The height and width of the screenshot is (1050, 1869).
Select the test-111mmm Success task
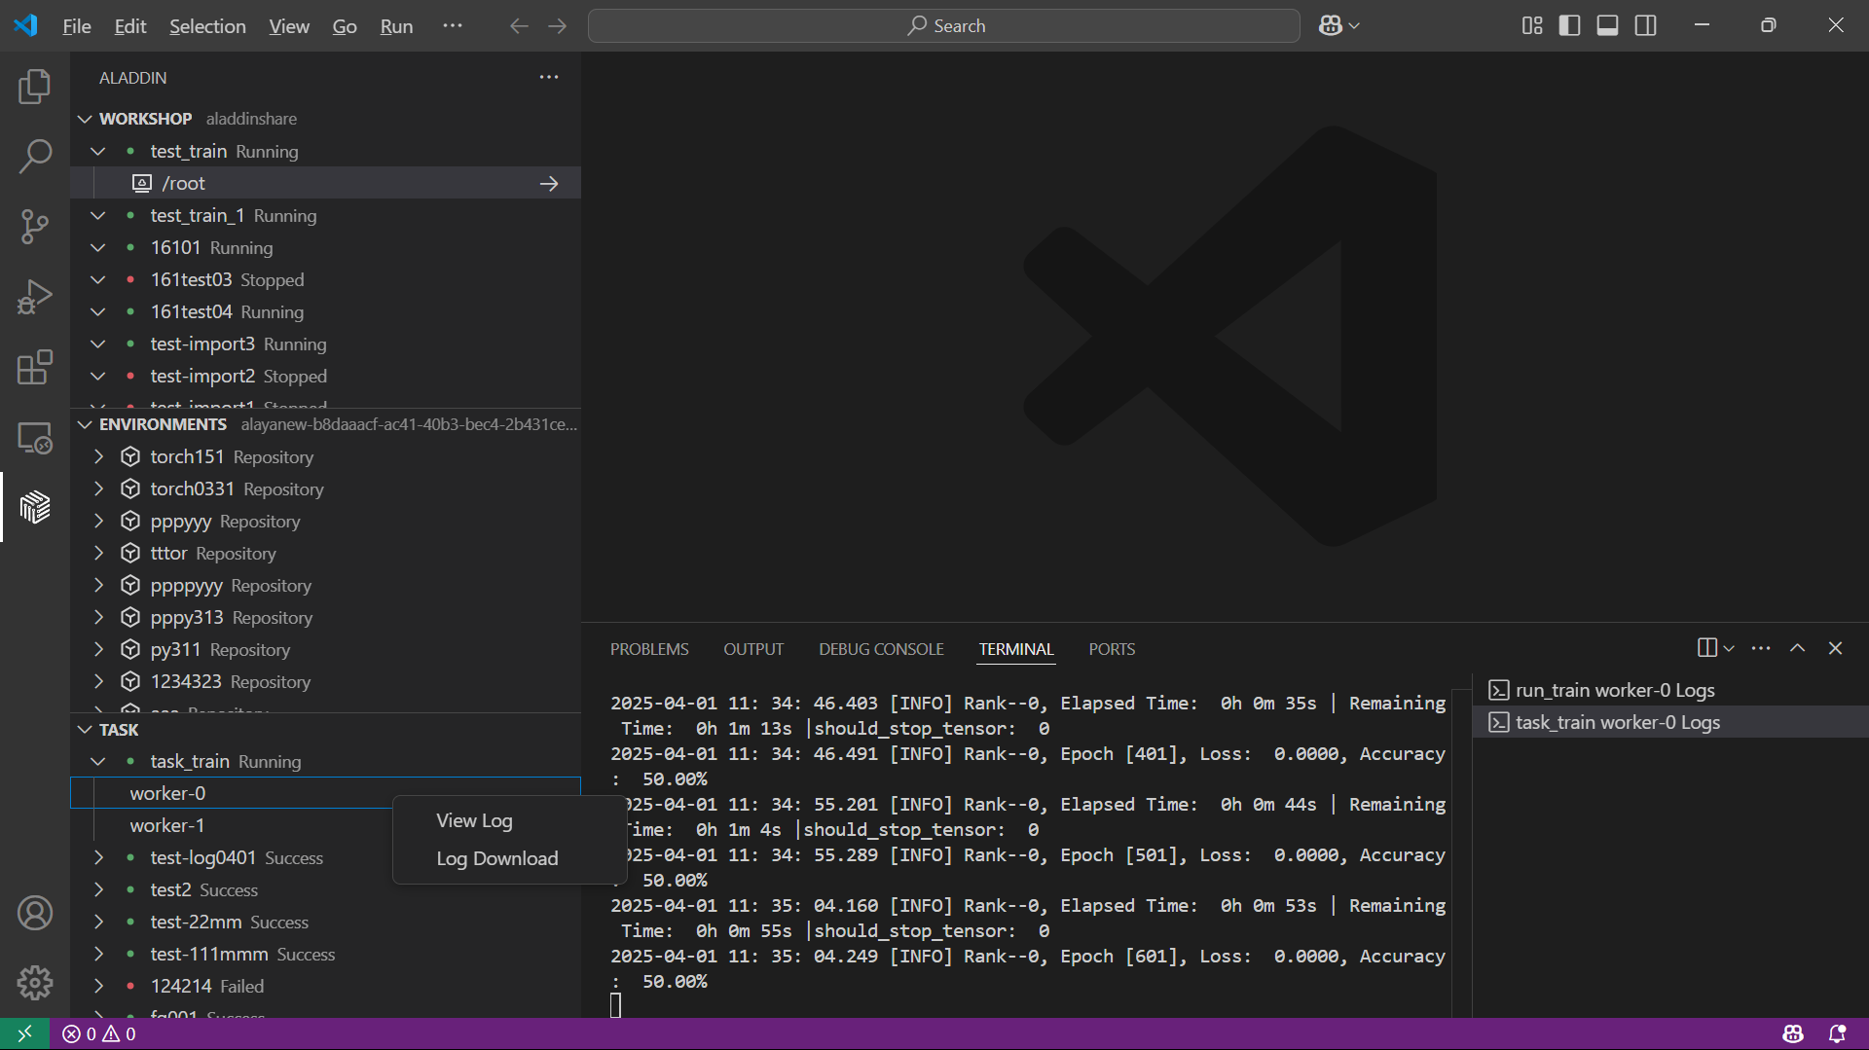tap(326, 954)
